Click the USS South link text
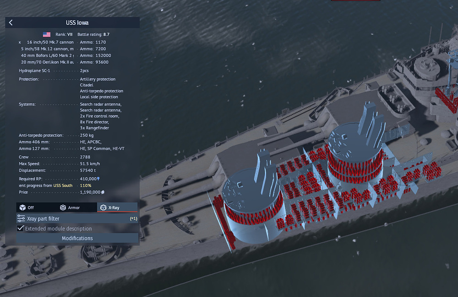The image size is (458, 297). [x=63, y=186]
